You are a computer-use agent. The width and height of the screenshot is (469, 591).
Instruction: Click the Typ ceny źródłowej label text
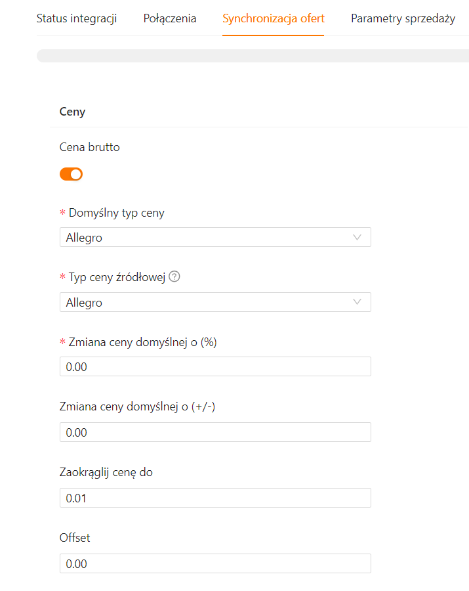(117, 277)
